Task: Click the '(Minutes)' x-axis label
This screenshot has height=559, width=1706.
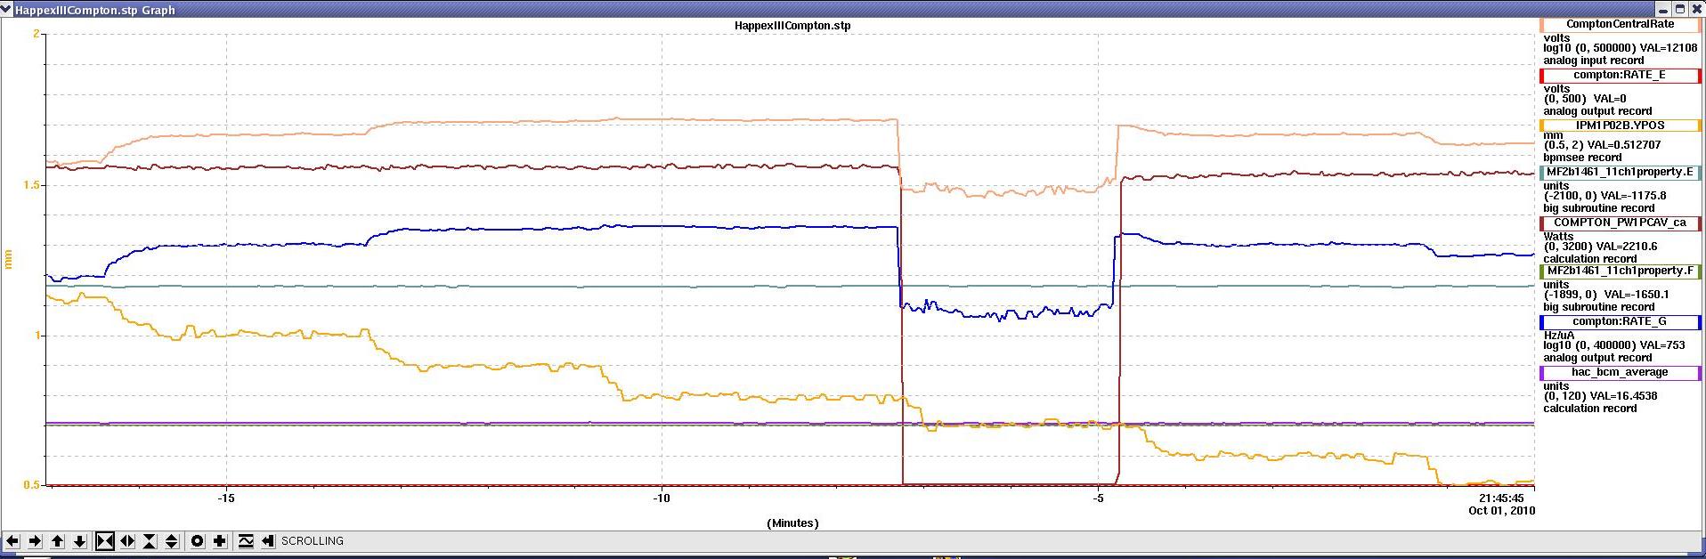Action: (x=792, y=523)
